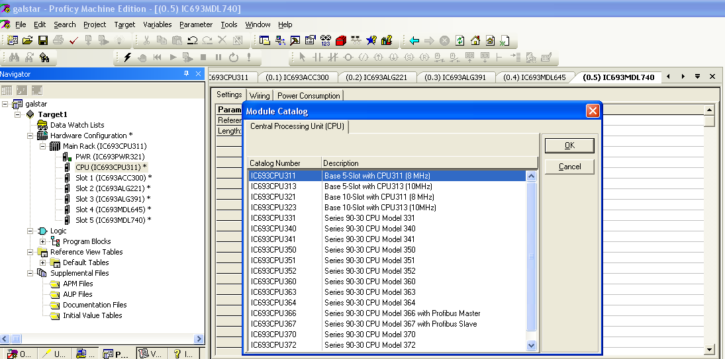The width and height of the screenshot is (725, 359).
Task: Select Central Processing Unit (CPU) tab
Action: tap(297, 126)
